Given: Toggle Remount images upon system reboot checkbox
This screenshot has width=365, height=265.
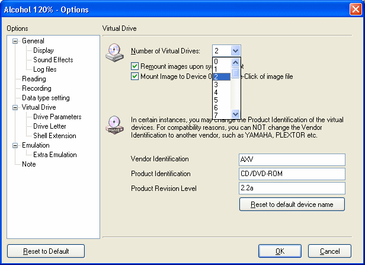Looking at the screenshot, I should point(135,66).
